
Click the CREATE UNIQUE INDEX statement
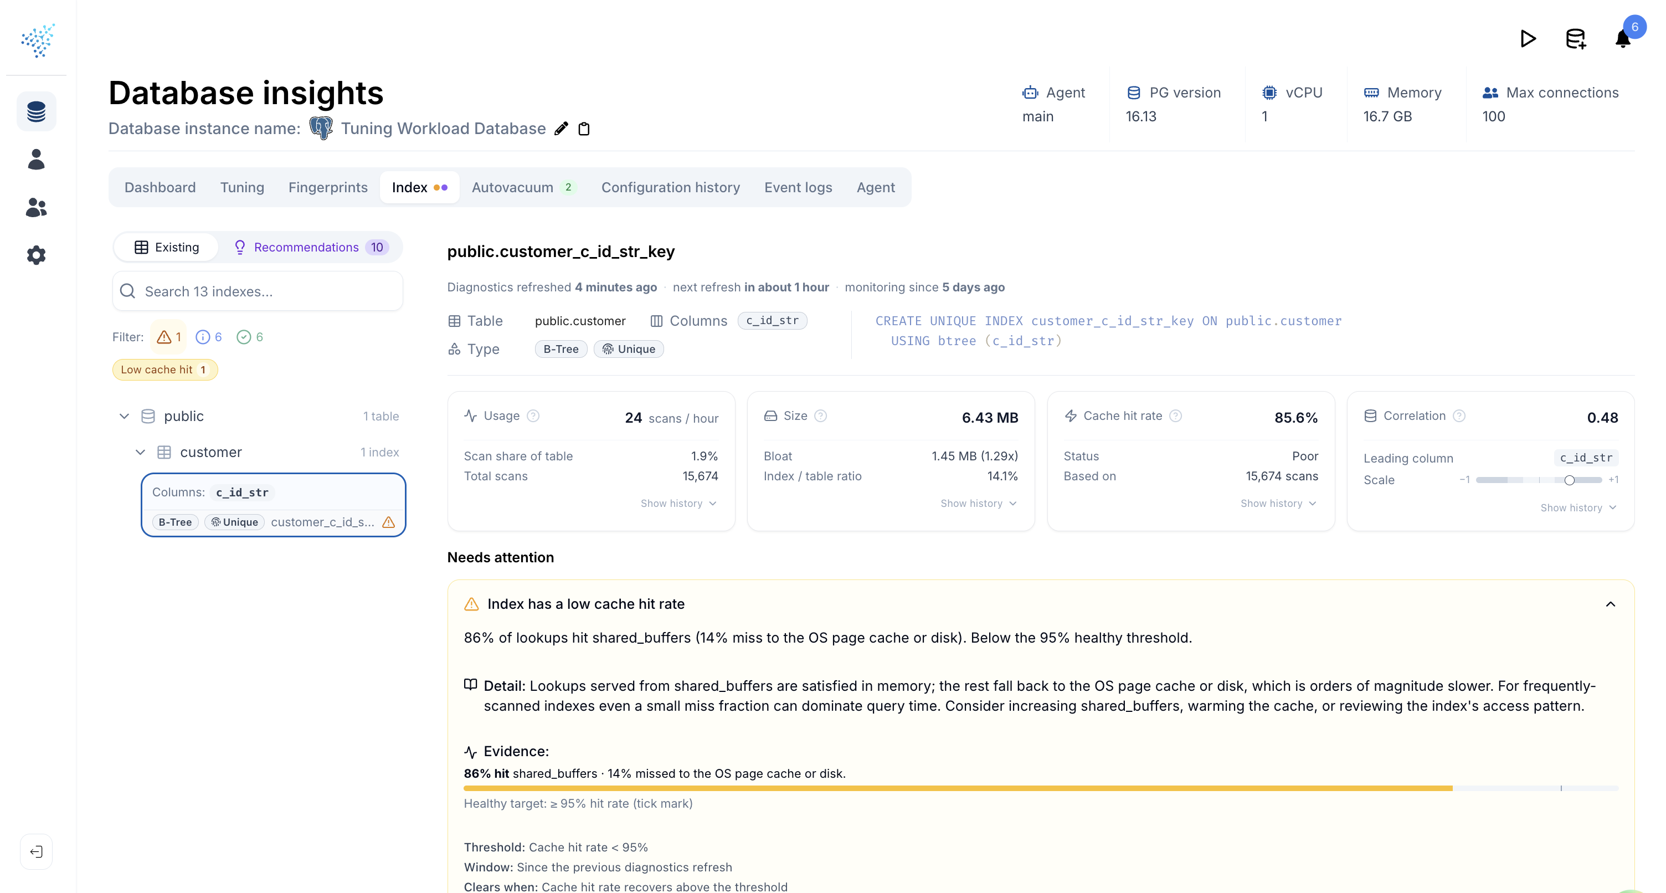click(x=1108, y=331)
